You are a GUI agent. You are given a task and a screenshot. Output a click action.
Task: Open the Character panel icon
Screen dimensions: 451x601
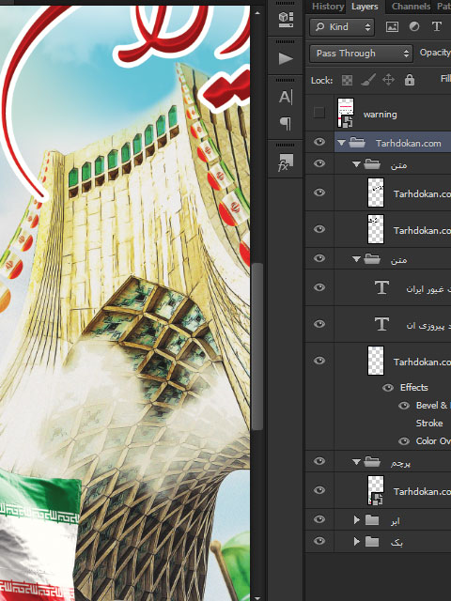(286, 98)
